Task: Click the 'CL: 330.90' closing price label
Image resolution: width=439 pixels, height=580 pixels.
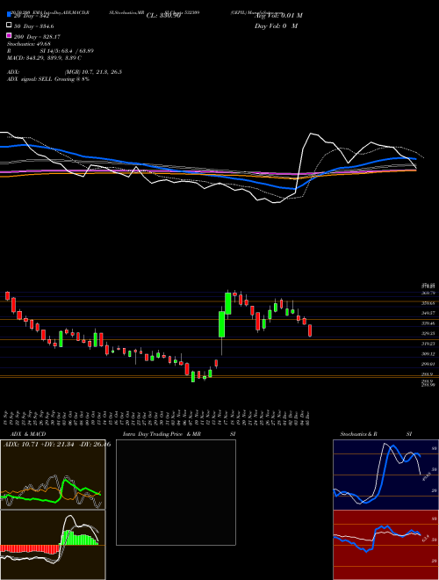Action: click(163, 16)
